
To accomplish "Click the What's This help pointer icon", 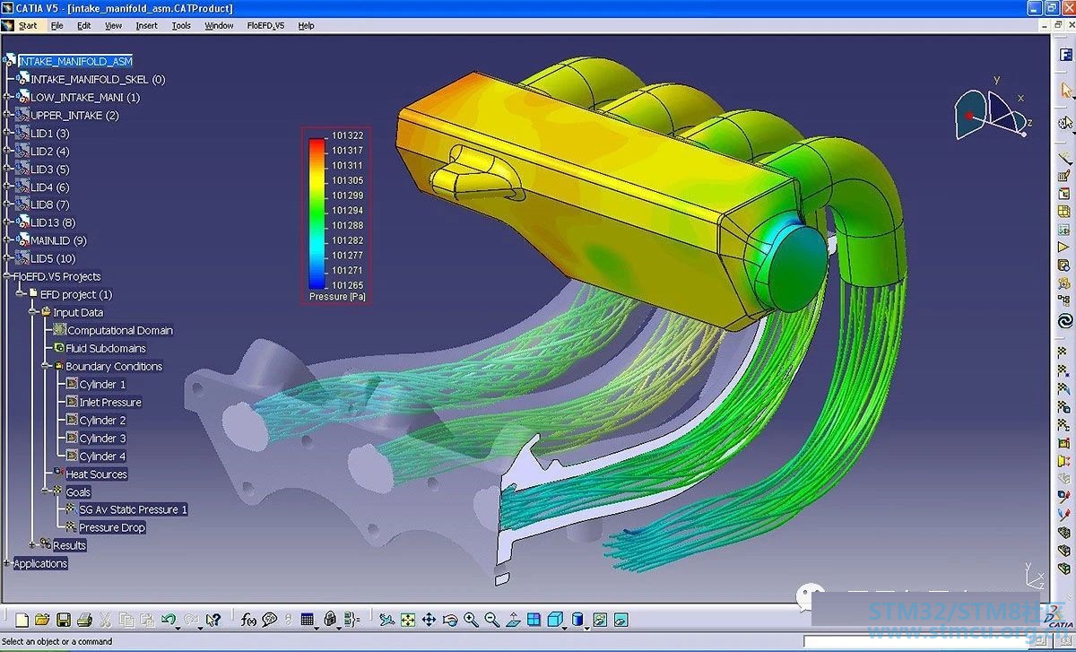I will 213,620.
